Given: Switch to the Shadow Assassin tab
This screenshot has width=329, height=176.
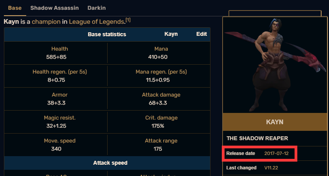Looking at the screenshot, I should click(x=54, y=8).
